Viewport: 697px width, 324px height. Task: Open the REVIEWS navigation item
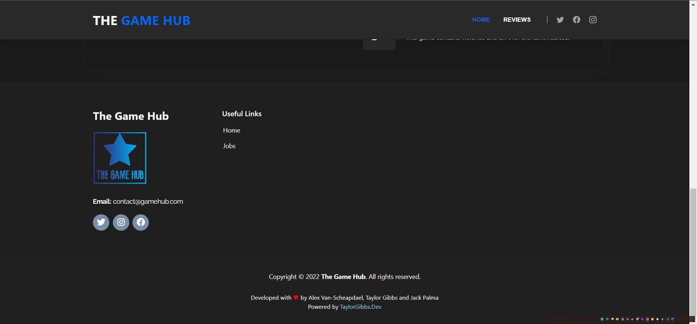point(517,20)
